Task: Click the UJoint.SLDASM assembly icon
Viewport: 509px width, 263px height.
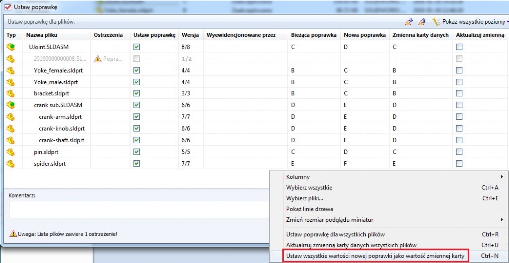Action: (x=10, y=47)
